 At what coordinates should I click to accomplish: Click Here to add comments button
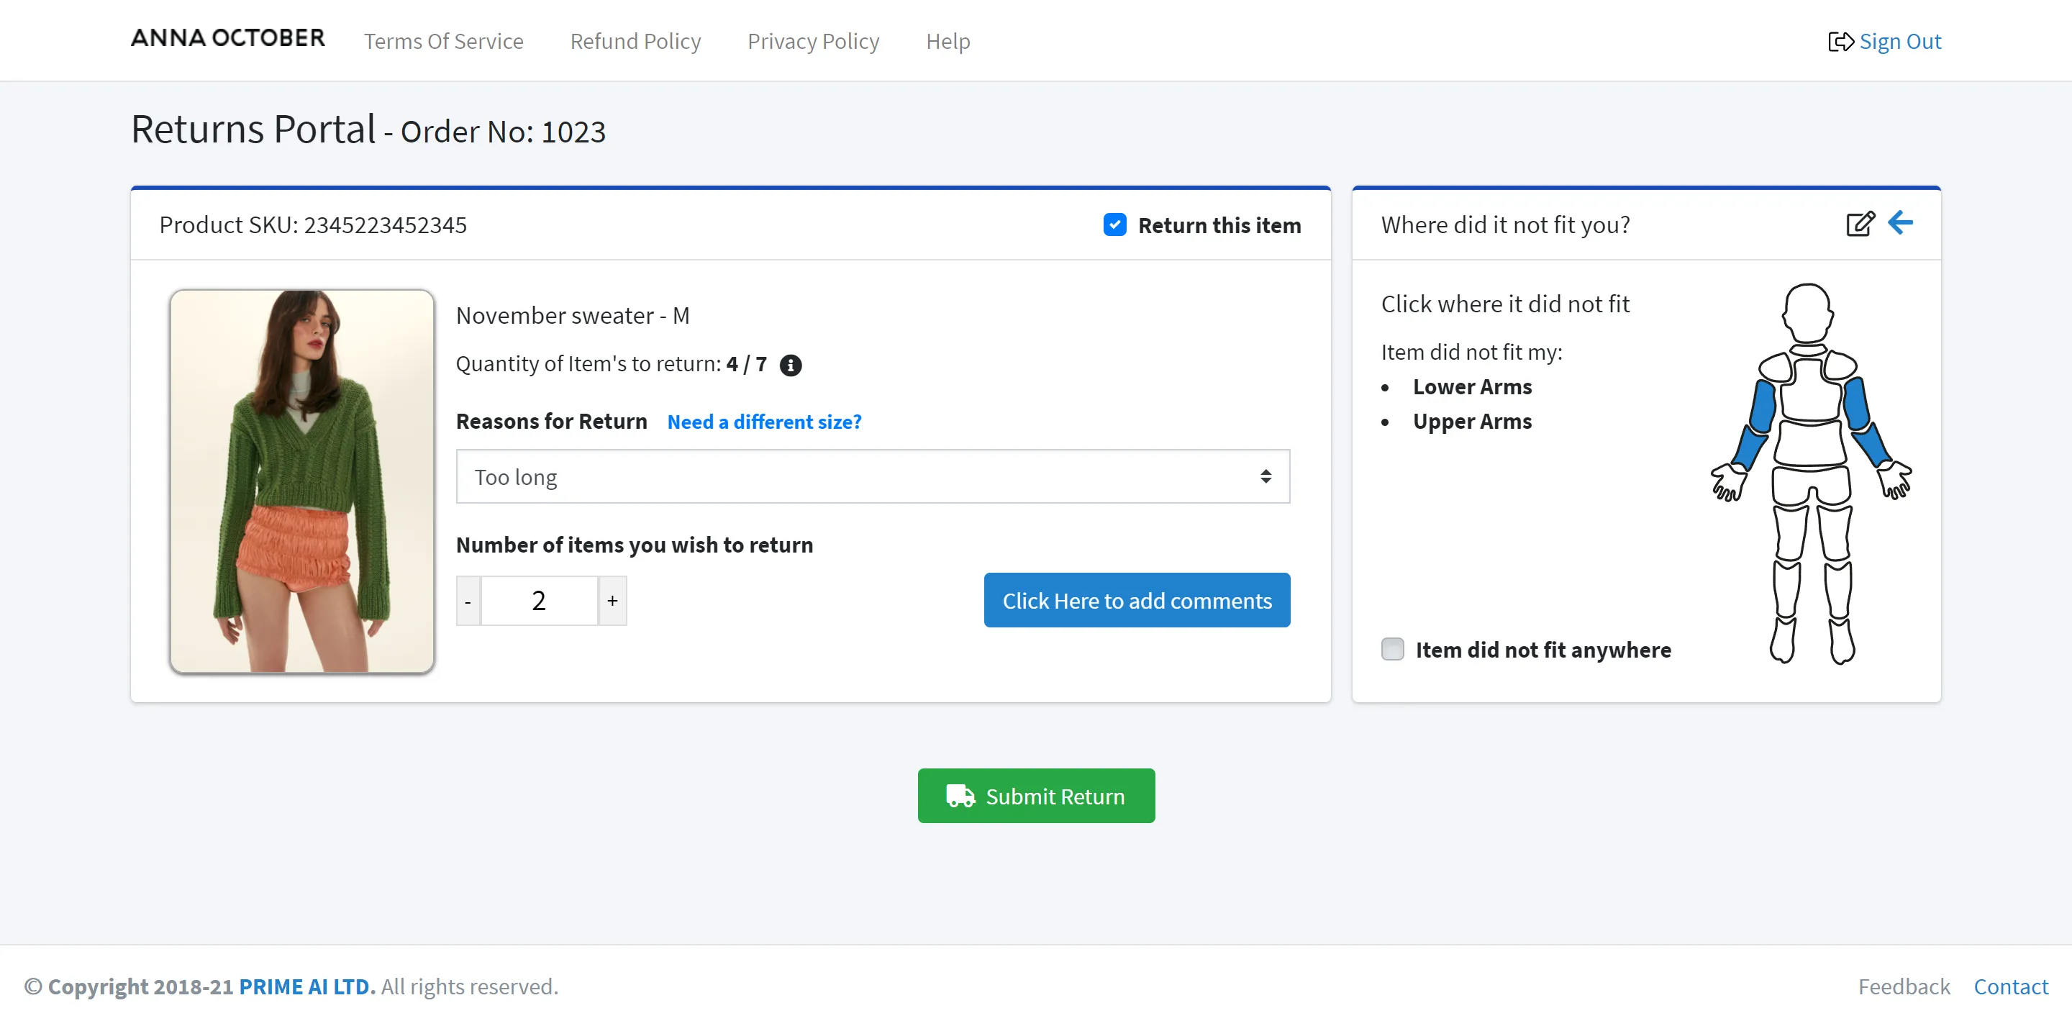(x=1137, y=600)
